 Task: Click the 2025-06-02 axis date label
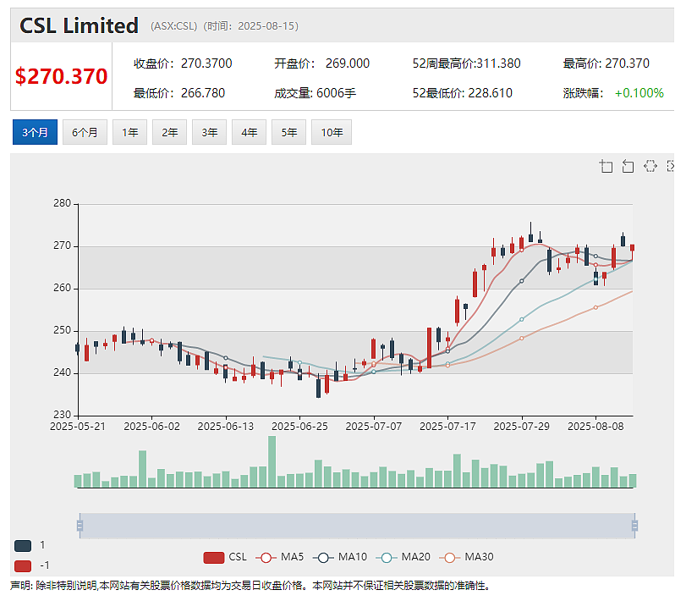tap(151, 427)
